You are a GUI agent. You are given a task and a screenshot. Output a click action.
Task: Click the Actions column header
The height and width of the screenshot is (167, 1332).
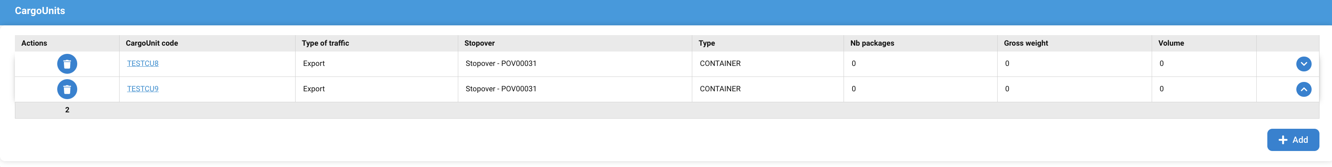(x=34, y=43)
